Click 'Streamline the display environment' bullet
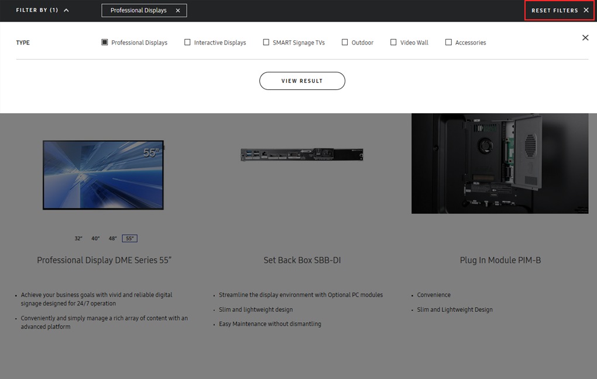This screenshot has width=597, height=379. coord(301,295)
